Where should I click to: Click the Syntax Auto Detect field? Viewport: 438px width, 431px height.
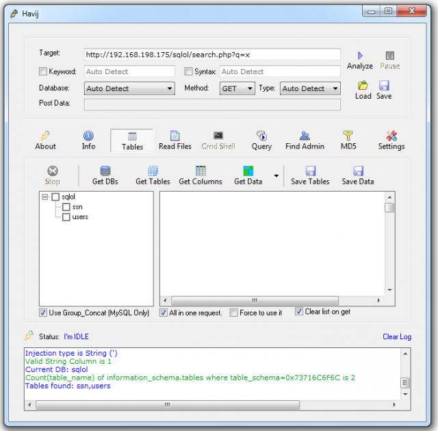[280, 71]
